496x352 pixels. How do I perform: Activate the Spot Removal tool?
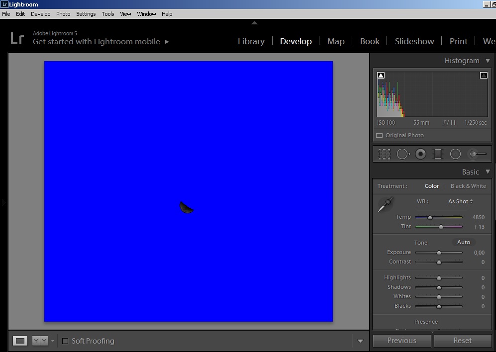pyautogui.click(x=403, y=154)
